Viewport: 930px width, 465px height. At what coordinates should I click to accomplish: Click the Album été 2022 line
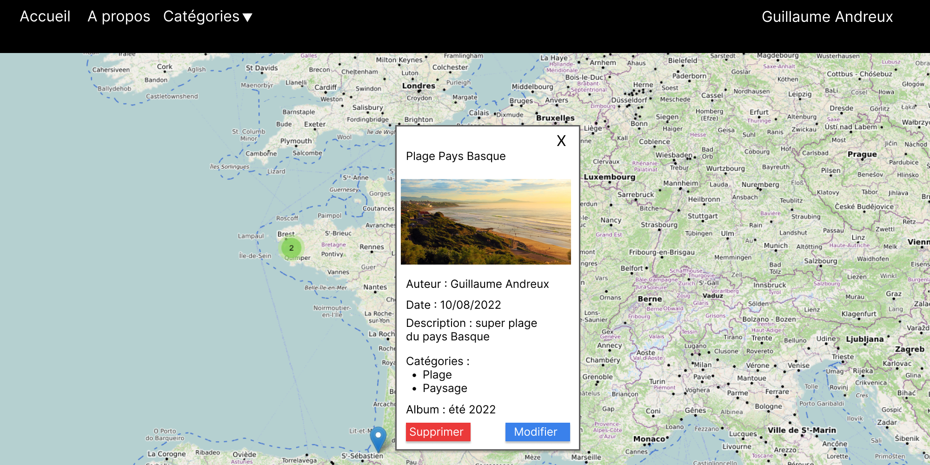[x=451, y=410]
